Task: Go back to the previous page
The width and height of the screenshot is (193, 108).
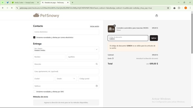Action: 3,8
